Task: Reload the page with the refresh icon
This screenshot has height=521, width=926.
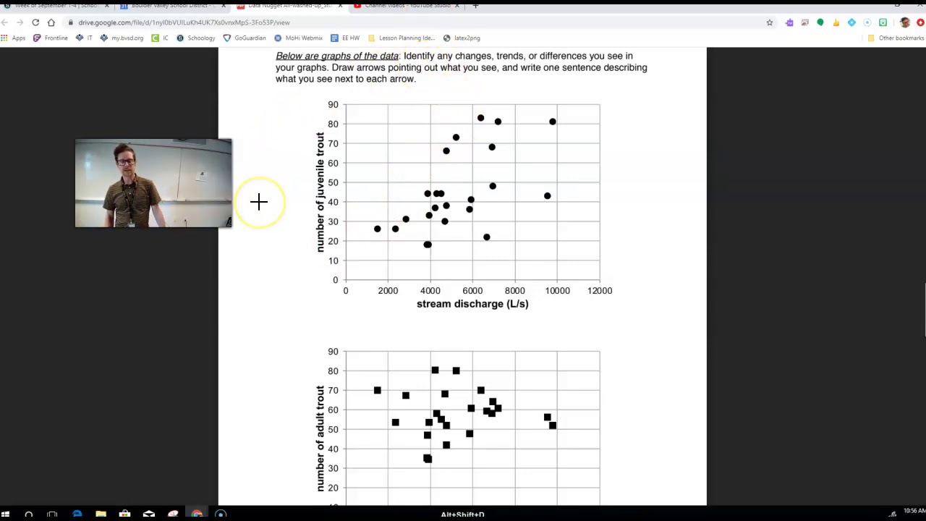Action: click(x=35, y=22)
